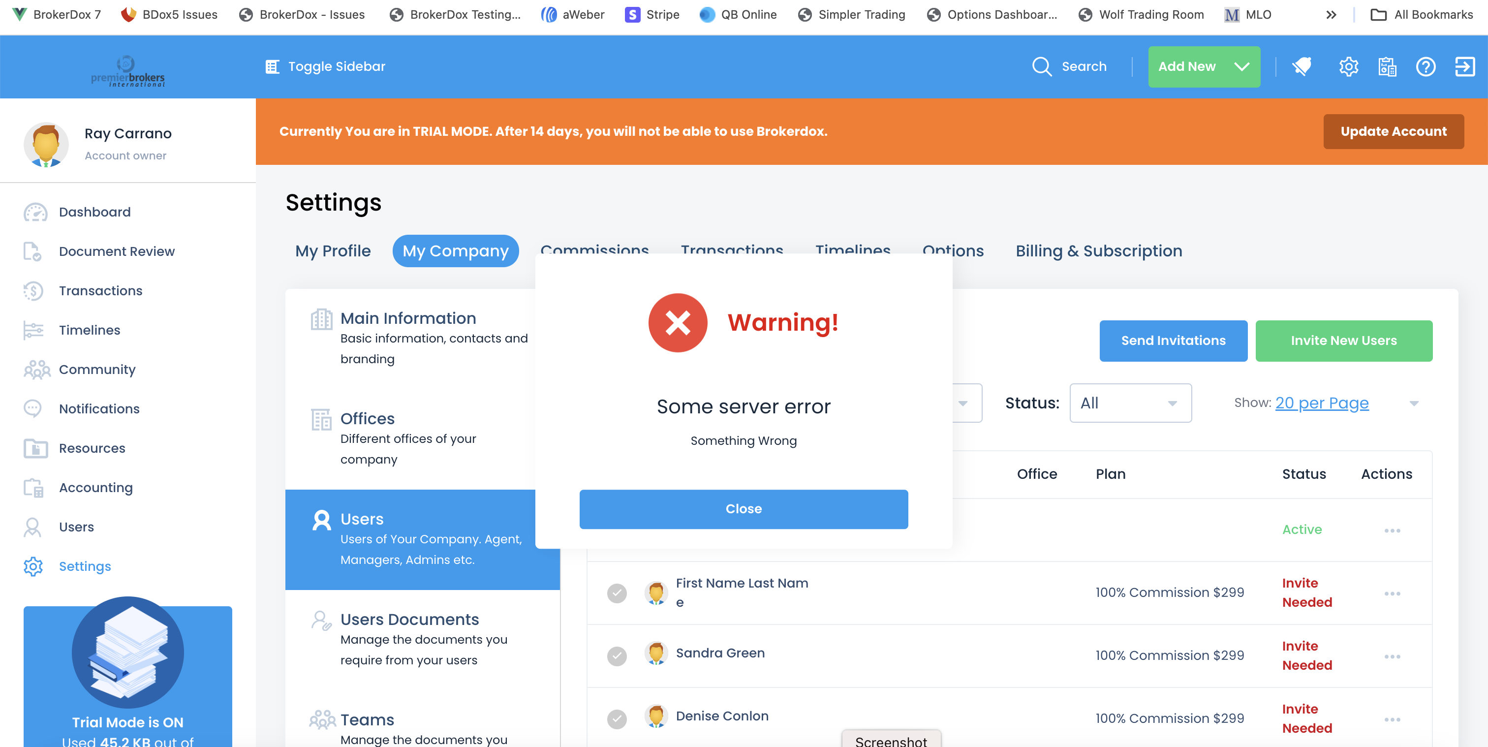The image size is (1488, 747).
Task: Click the Update Account button
Action: (x=1393, y=131)
